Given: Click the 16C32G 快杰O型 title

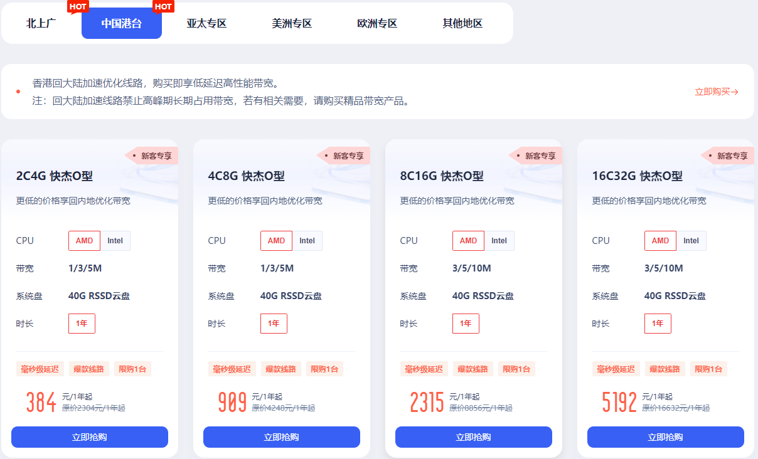Looking at the screenshot, I should (x=638, y=176).
